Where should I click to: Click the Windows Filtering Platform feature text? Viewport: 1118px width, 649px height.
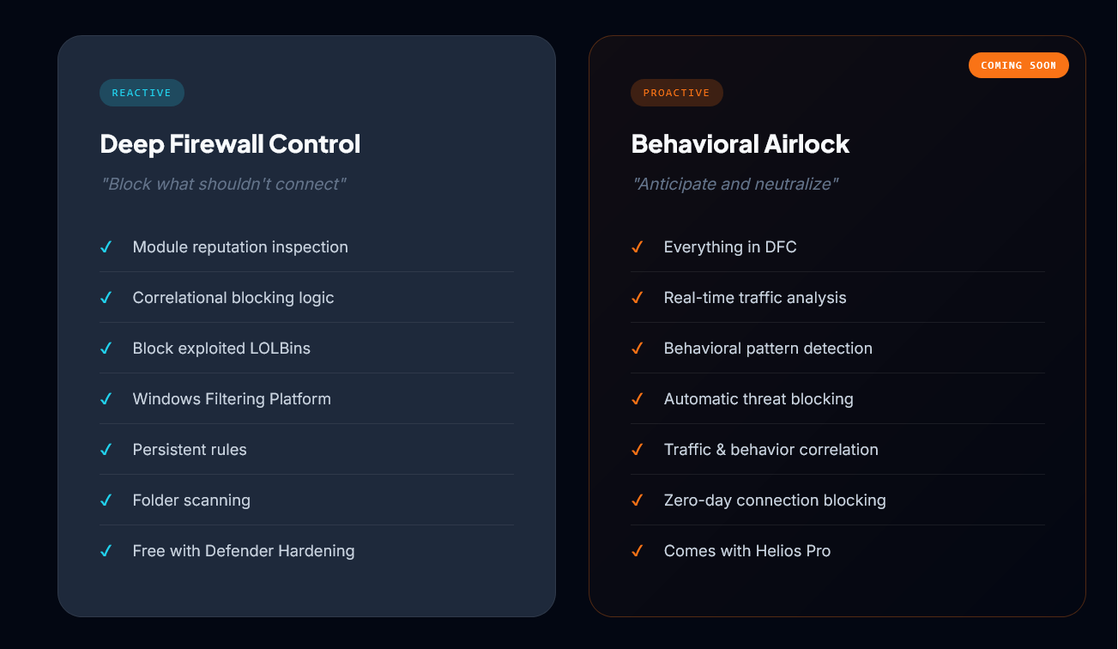(232, 399)
